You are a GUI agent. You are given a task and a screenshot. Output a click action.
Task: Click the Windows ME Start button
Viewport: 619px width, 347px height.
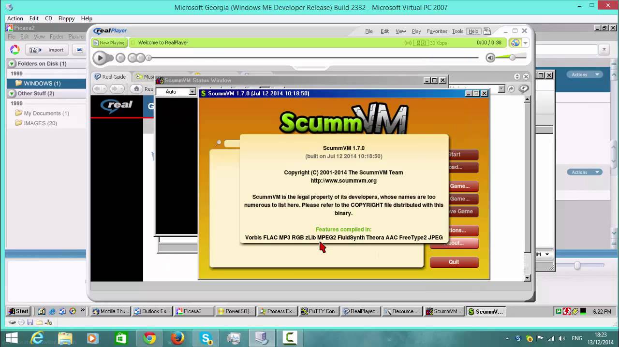click(18, 311)
